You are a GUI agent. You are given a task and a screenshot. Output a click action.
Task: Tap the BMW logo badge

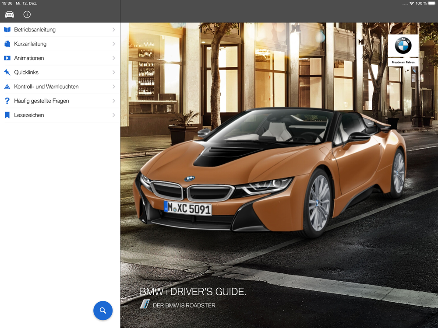[x=403, y=50]
